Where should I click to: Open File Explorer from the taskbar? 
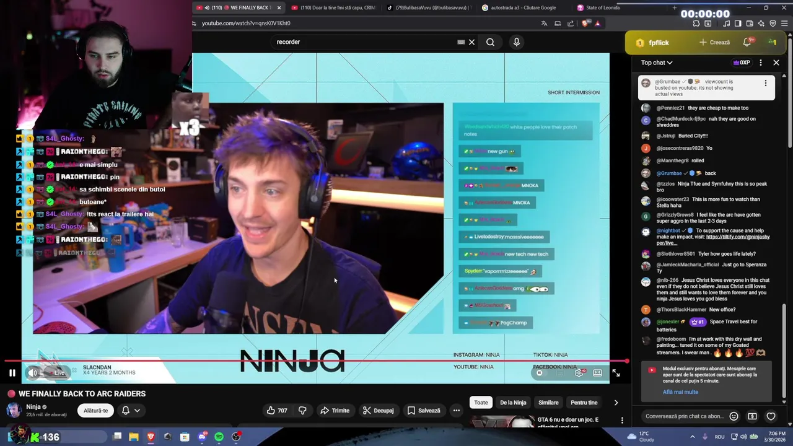pyautogui.click(x=133, y=437)
